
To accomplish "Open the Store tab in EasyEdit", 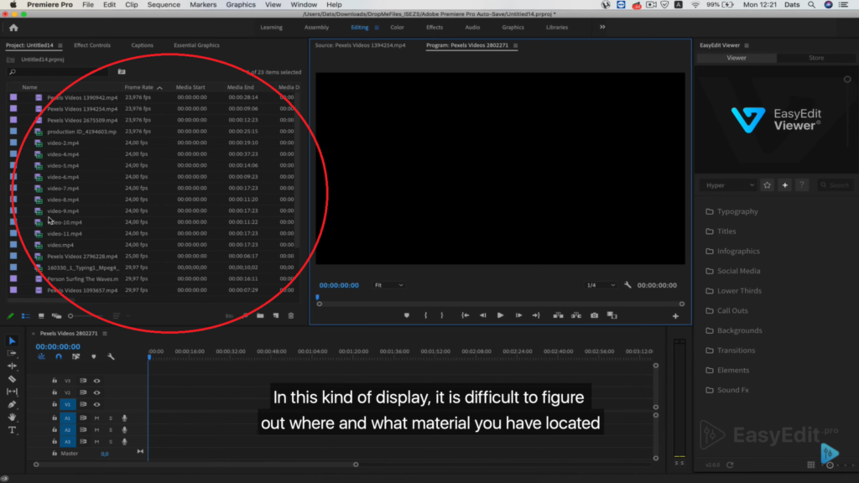I will [816, 58].
